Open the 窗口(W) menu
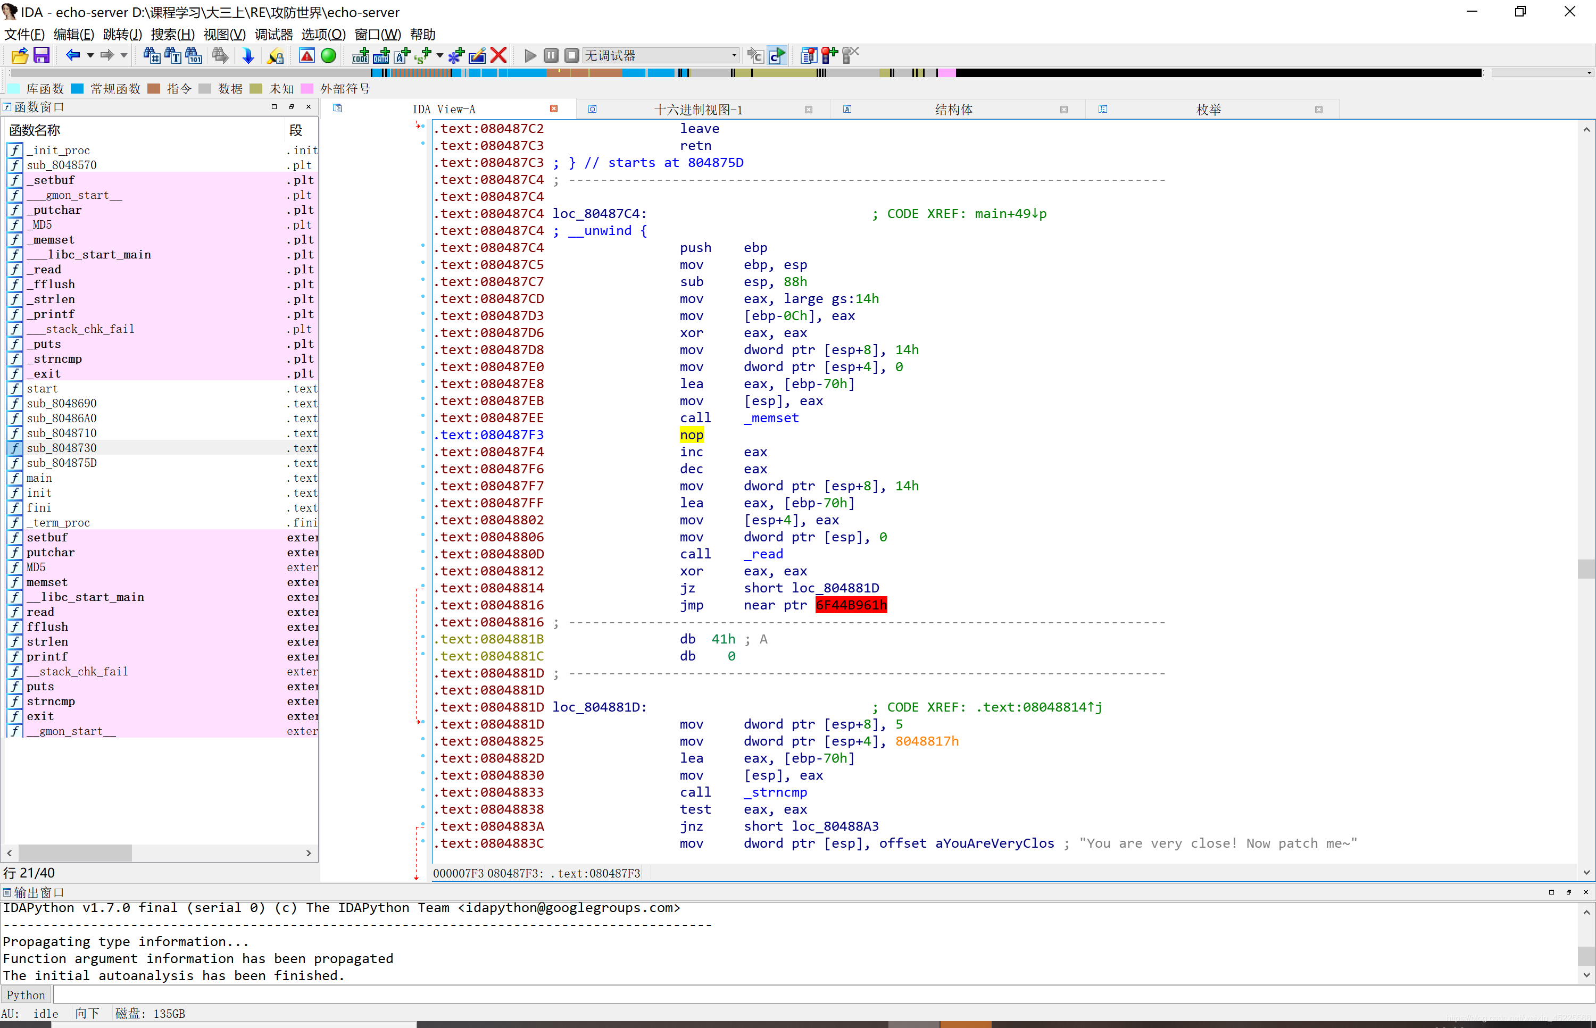 (377, 35)
